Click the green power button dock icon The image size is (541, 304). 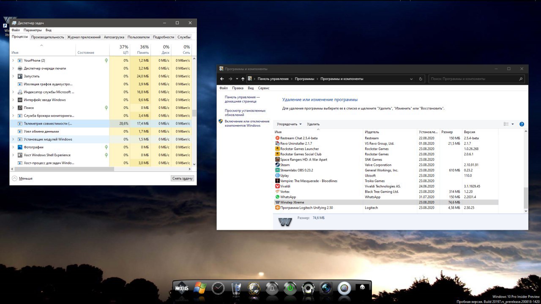tap(290, 288)
